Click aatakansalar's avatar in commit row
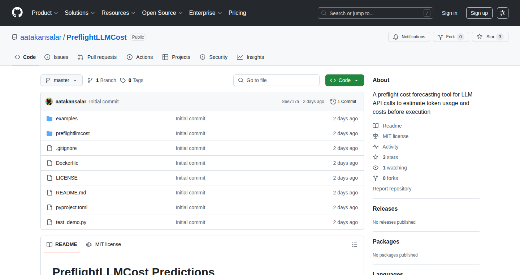520x275 pixels. pyautogui.click(x=49, y=102)
